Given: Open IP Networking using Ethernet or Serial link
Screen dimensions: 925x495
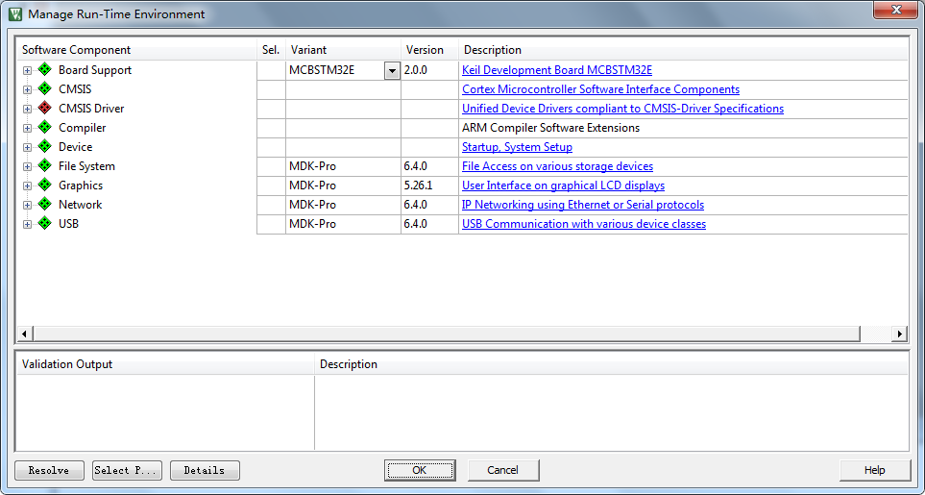Looking at the screenshot, I should coord(583,205).
